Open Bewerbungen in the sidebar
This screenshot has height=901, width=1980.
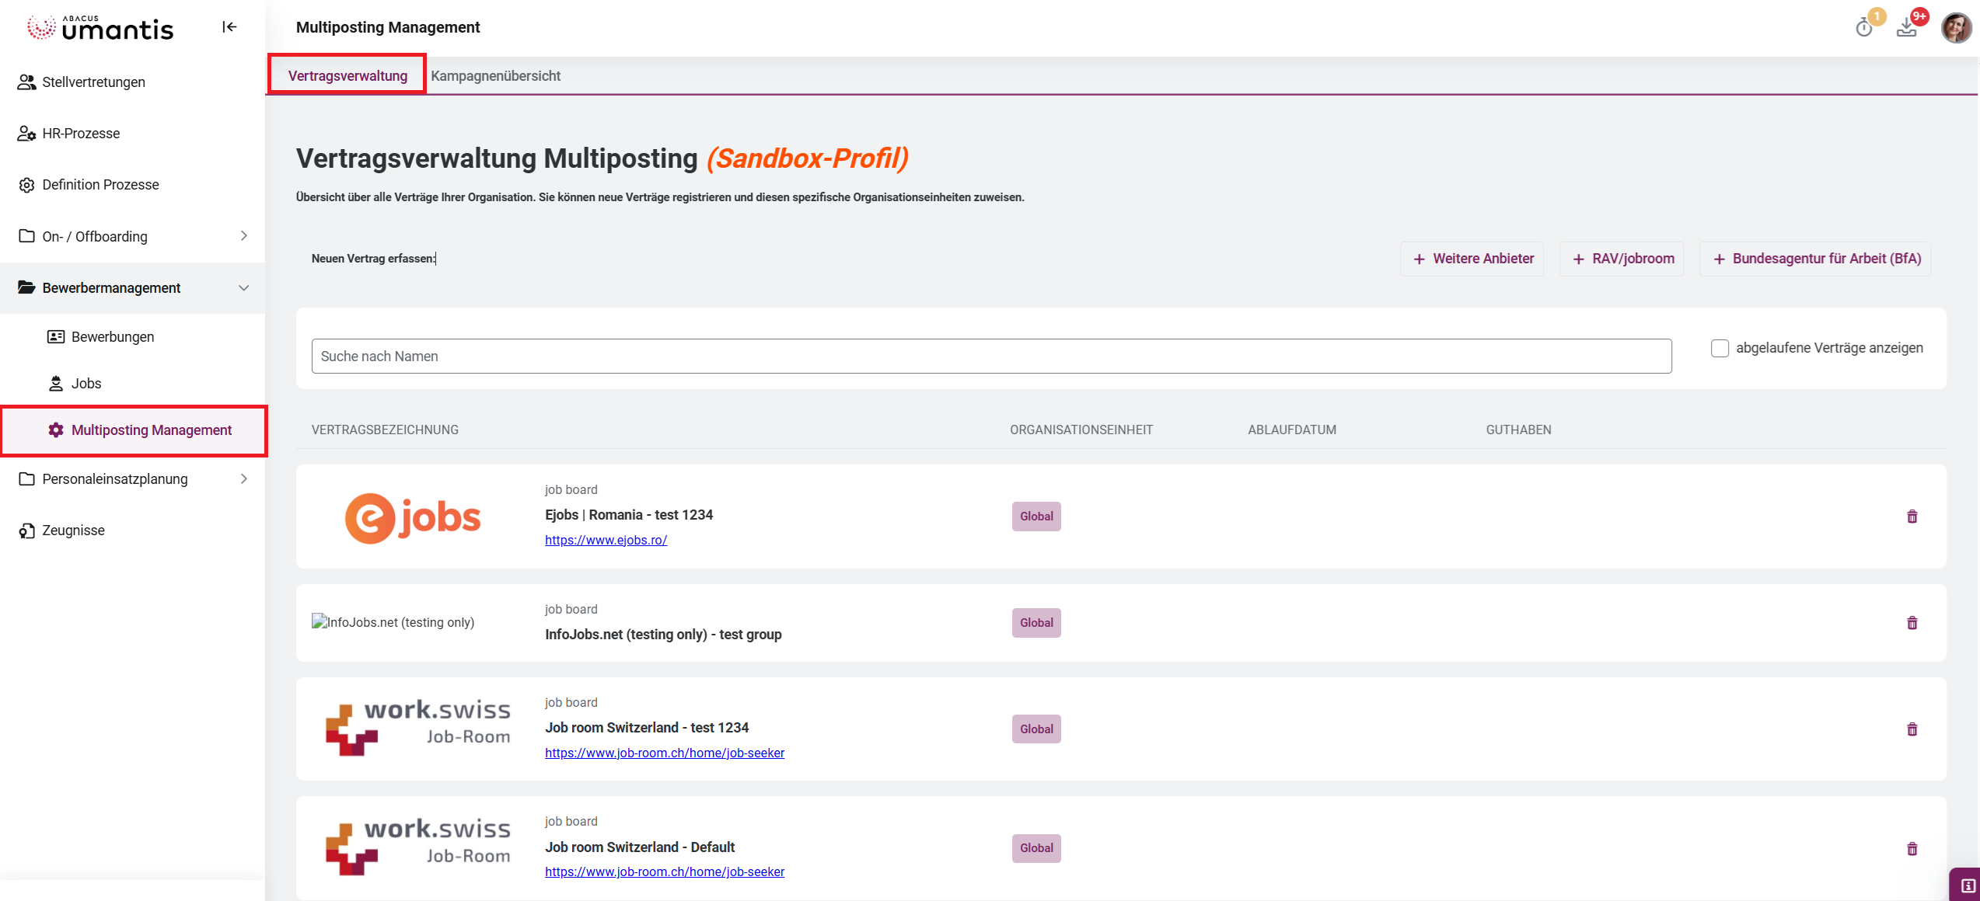click(113, 337)
